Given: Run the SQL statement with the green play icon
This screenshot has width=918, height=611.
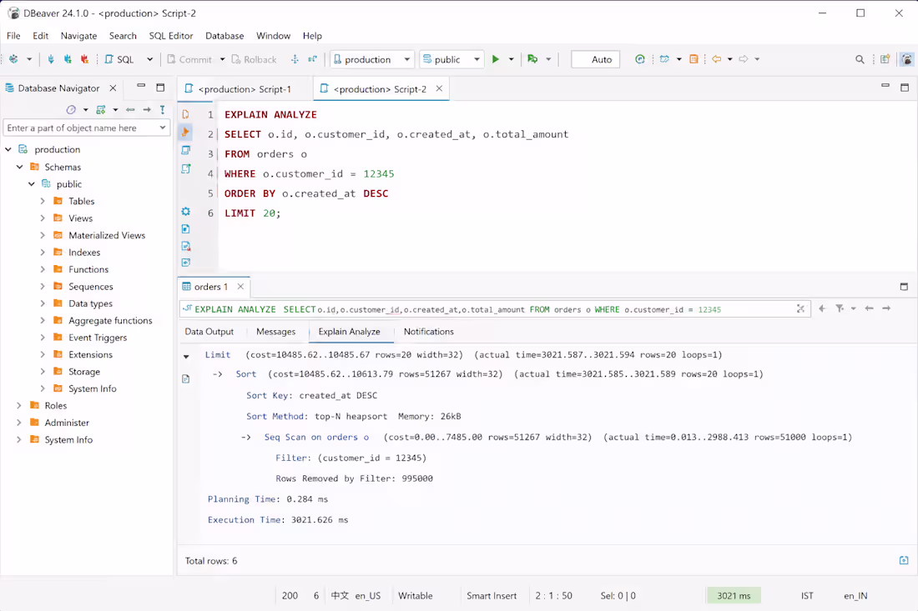Looking at the screenshot, I should point(495,59).
